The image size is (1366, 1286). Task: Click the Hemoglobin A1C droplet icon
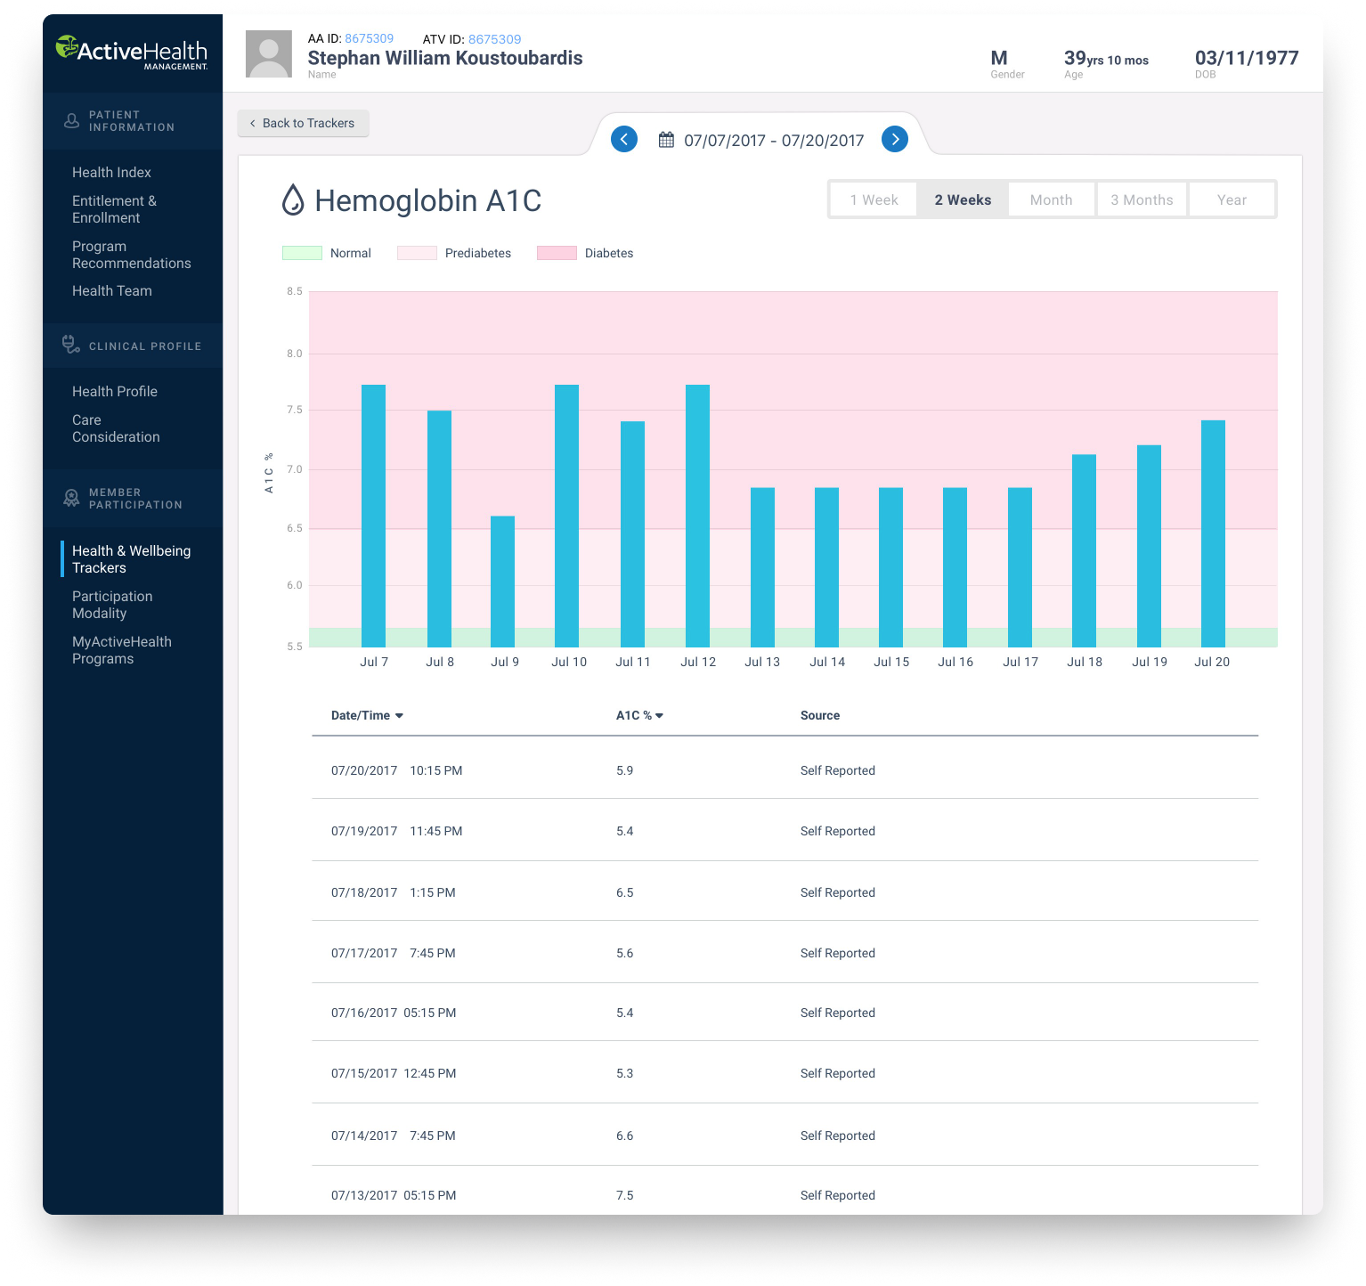[x=293, y=199]
